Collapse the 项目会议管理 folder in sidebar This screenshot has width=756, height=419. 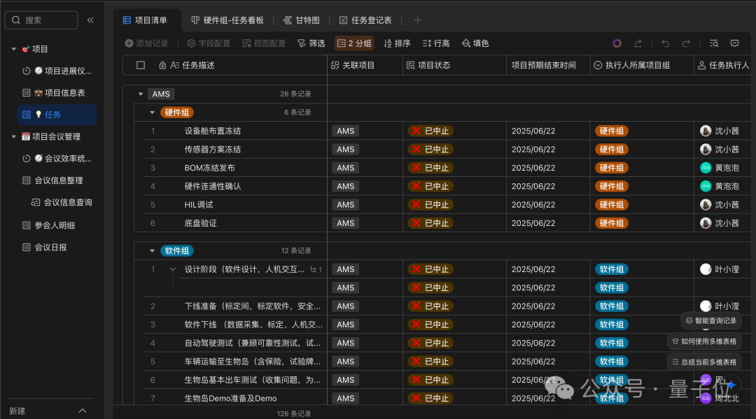point(13,137)
